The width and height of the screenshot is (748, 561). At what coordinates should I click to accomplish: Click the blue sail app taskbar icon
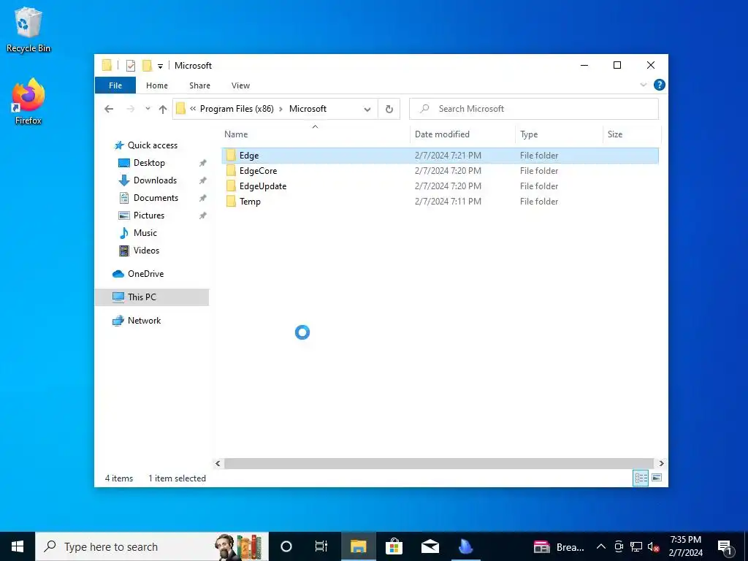click(465, 546)
